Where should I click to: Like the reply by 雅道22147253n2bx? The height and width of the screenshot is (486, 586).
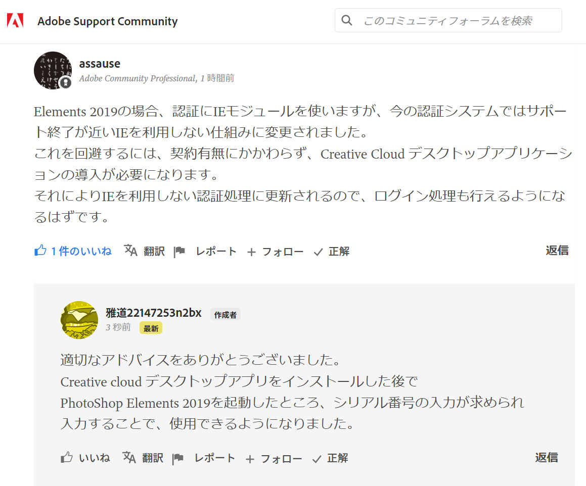(85, 458)
